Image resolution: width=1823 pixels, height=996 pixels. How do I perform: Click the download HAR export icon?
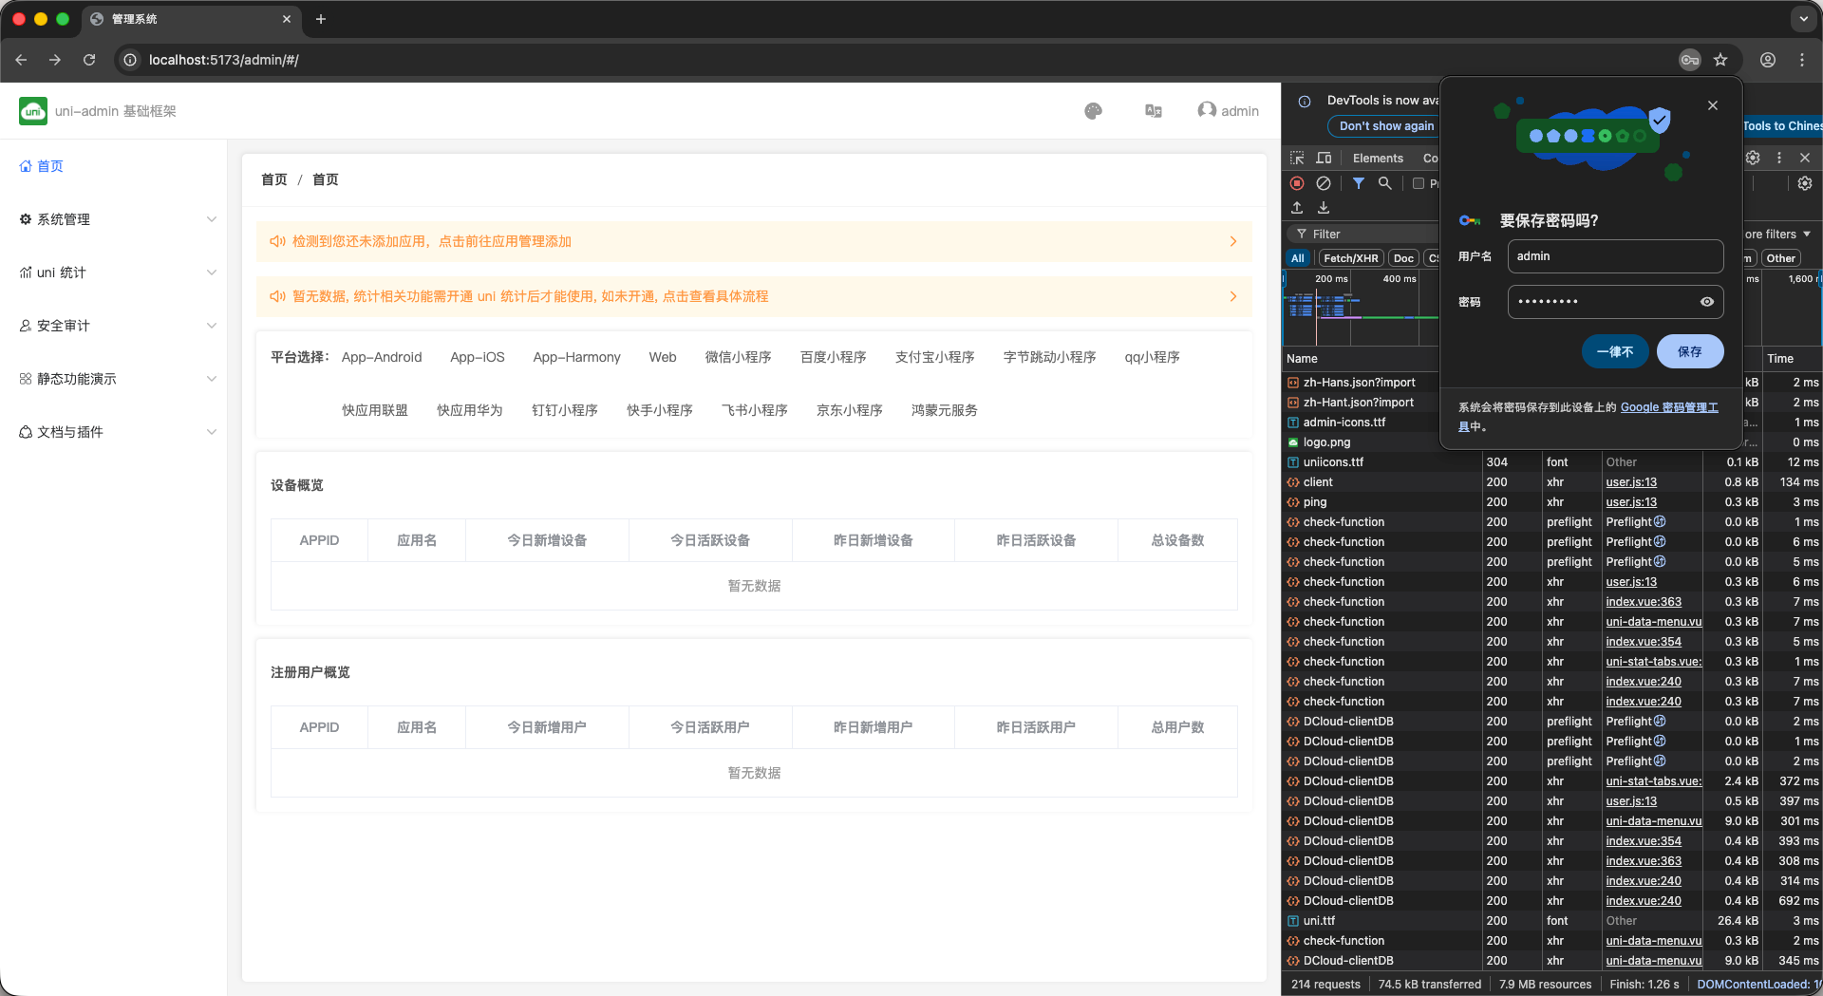(1324, 208)
